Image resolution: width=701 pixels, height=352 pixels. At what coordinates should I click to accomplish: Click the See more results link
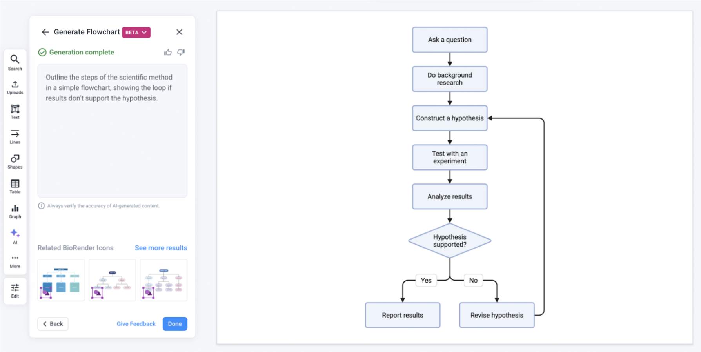tap(161, 248)
